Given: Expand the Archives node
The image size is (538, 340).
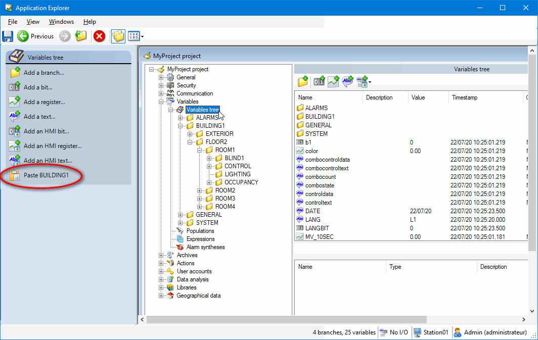Looking at the screenshot, I should pos(161,255).
